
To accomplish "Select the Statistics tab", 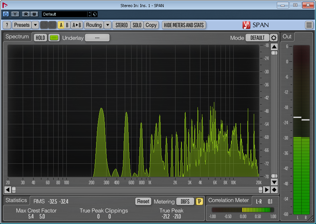I will coord(16,200).
